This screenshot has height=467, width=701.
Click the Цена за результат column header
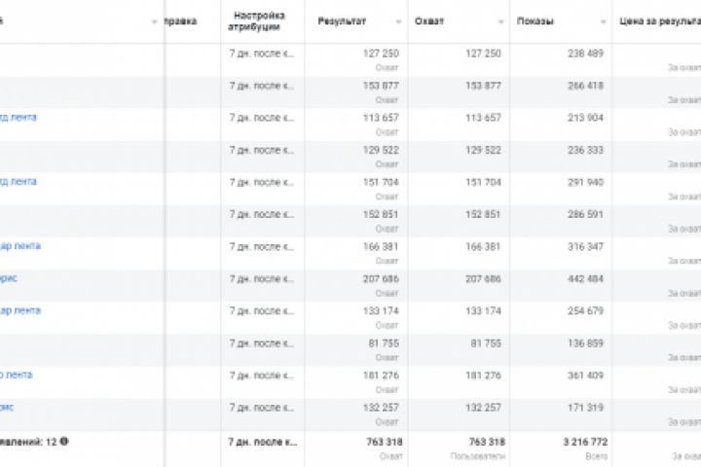[659, 21]
